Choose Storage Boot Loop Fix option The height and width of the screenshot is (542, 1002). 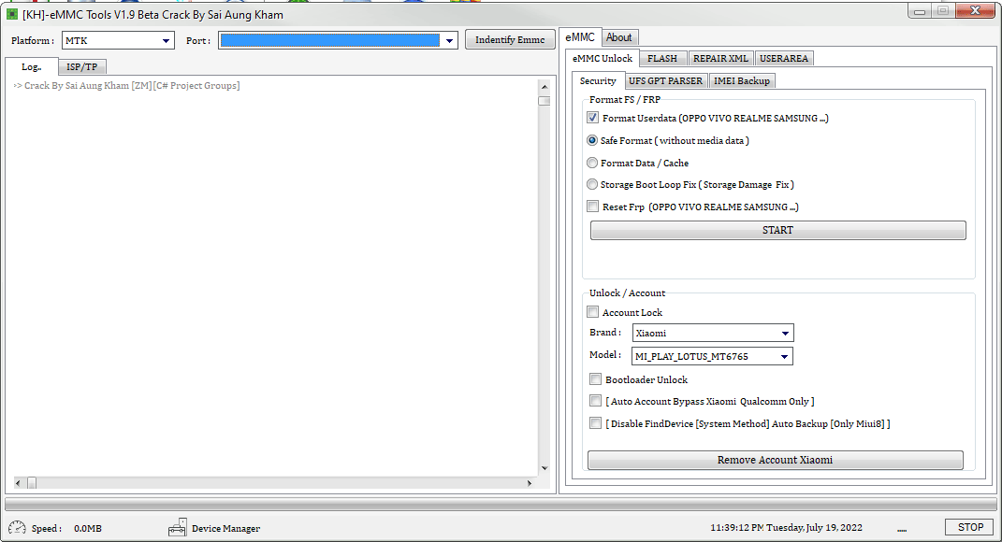(591, 184)
